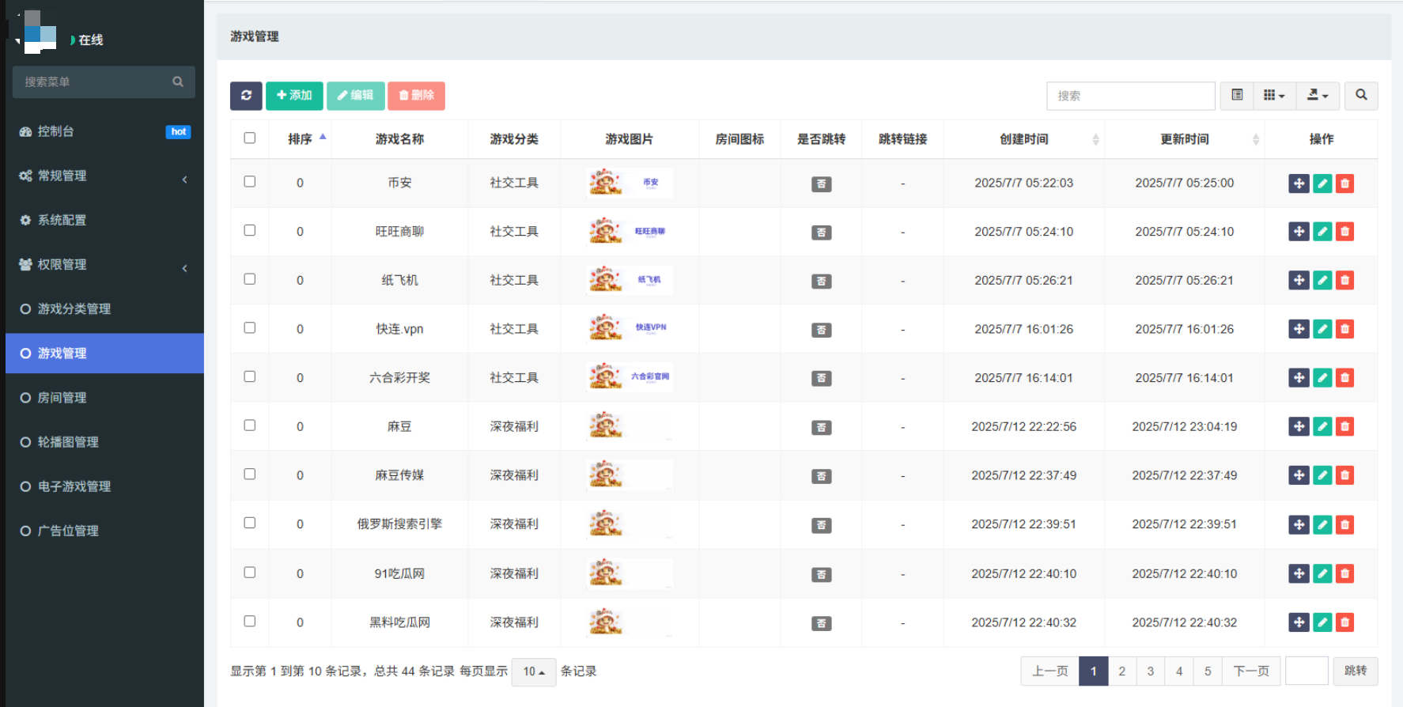Viewport: 1403px width, 707px height.
Task: Click the red delete icon for 黑料吃瓜网 row
Action: pos(1344,622)
